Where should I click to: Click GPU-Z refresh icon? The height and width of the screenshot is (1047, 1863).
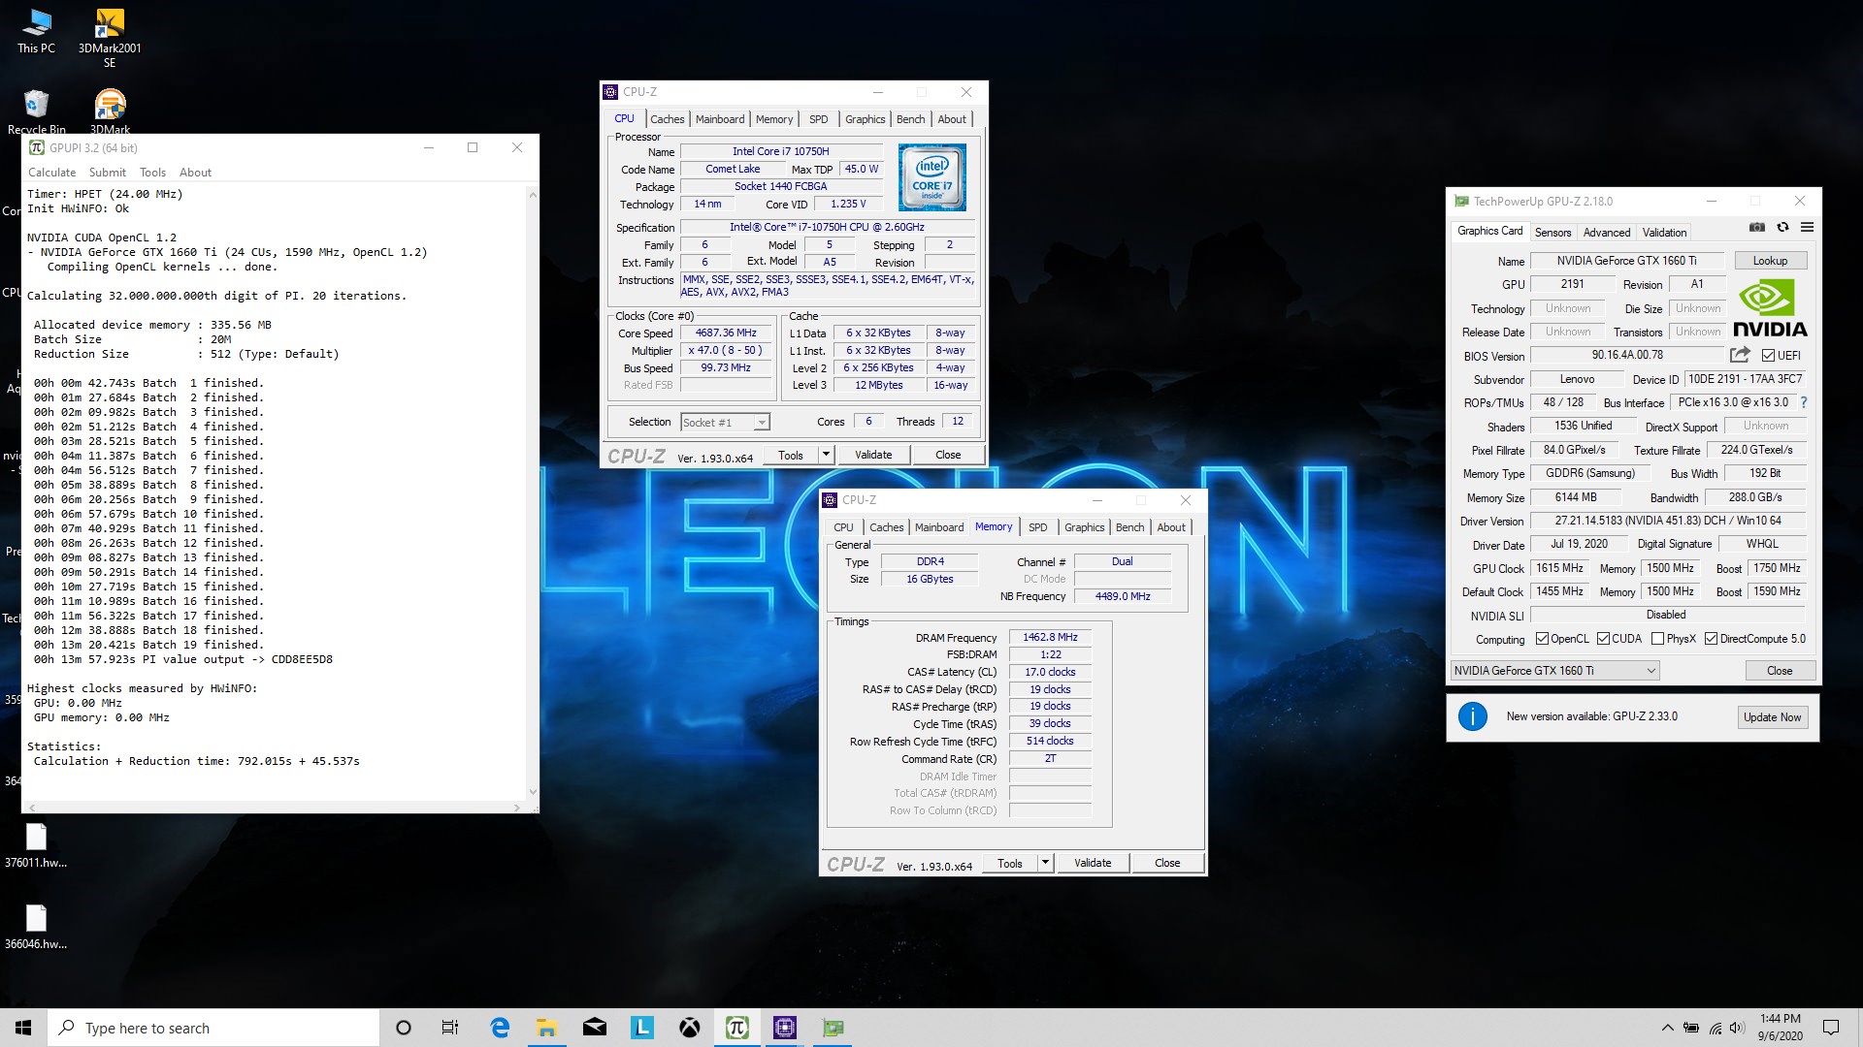pos(1782,227)
